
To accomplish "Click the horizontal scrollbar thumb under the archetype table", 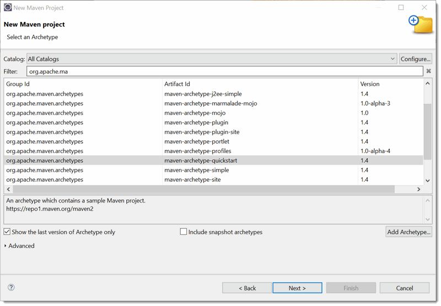I will coord(203,189).
